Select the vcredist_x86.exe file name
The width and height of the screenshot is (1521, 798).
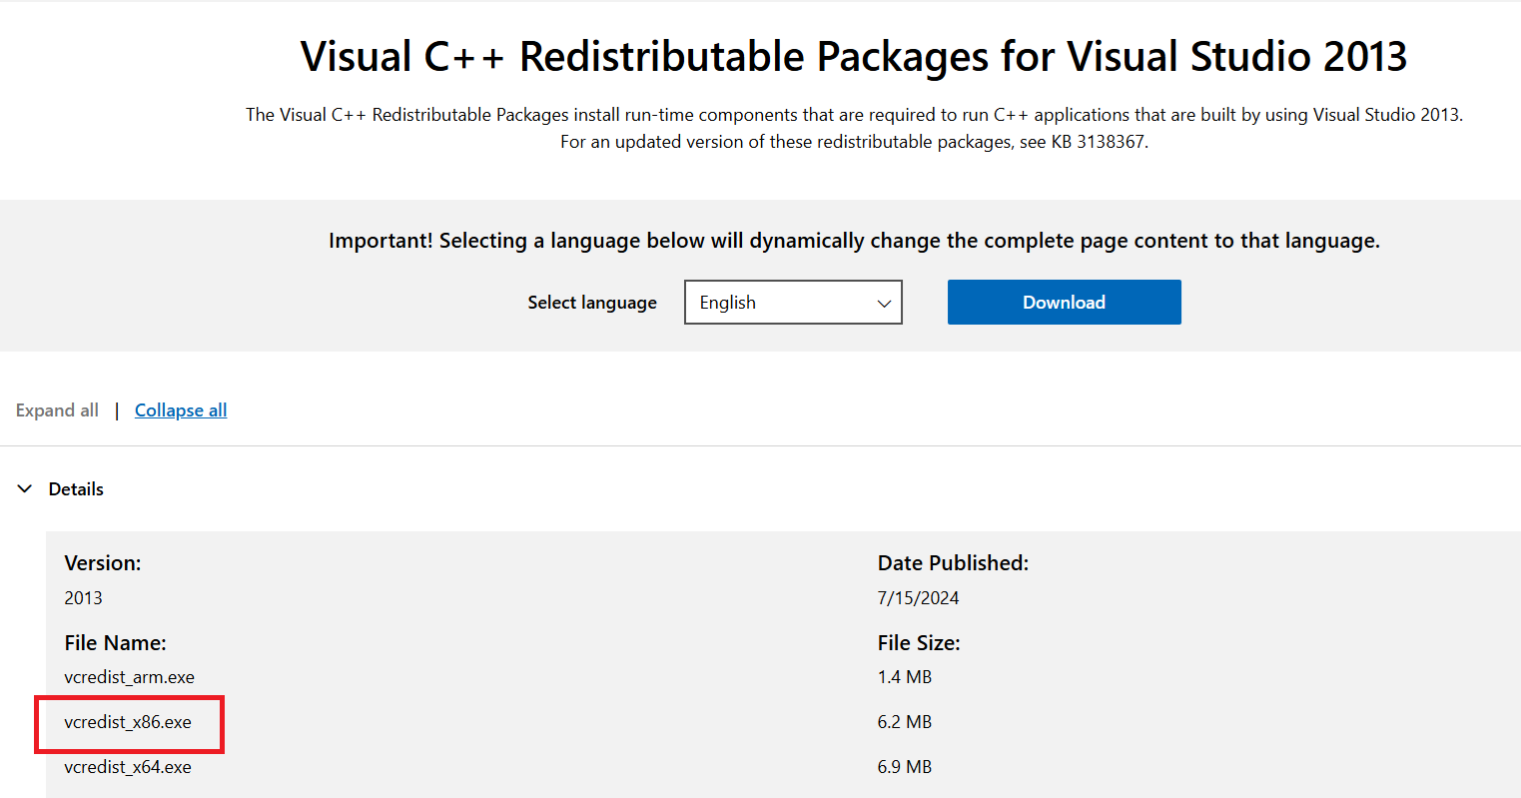pyautogui.click(x=128, y=722)
